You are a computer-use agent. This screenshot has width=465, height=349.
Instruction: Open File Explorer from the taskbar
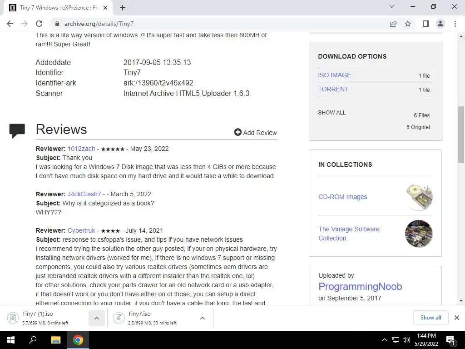pos(55,340)
